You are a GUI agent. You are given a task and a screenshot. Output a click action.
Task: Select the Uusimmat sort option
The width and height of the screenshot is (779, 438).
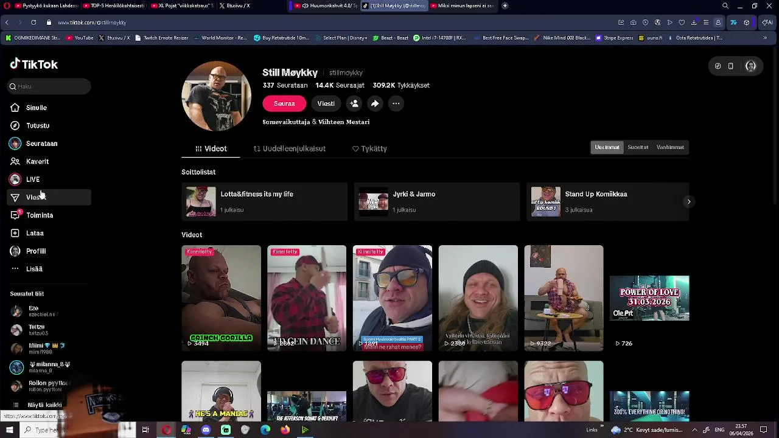(607, 147)
